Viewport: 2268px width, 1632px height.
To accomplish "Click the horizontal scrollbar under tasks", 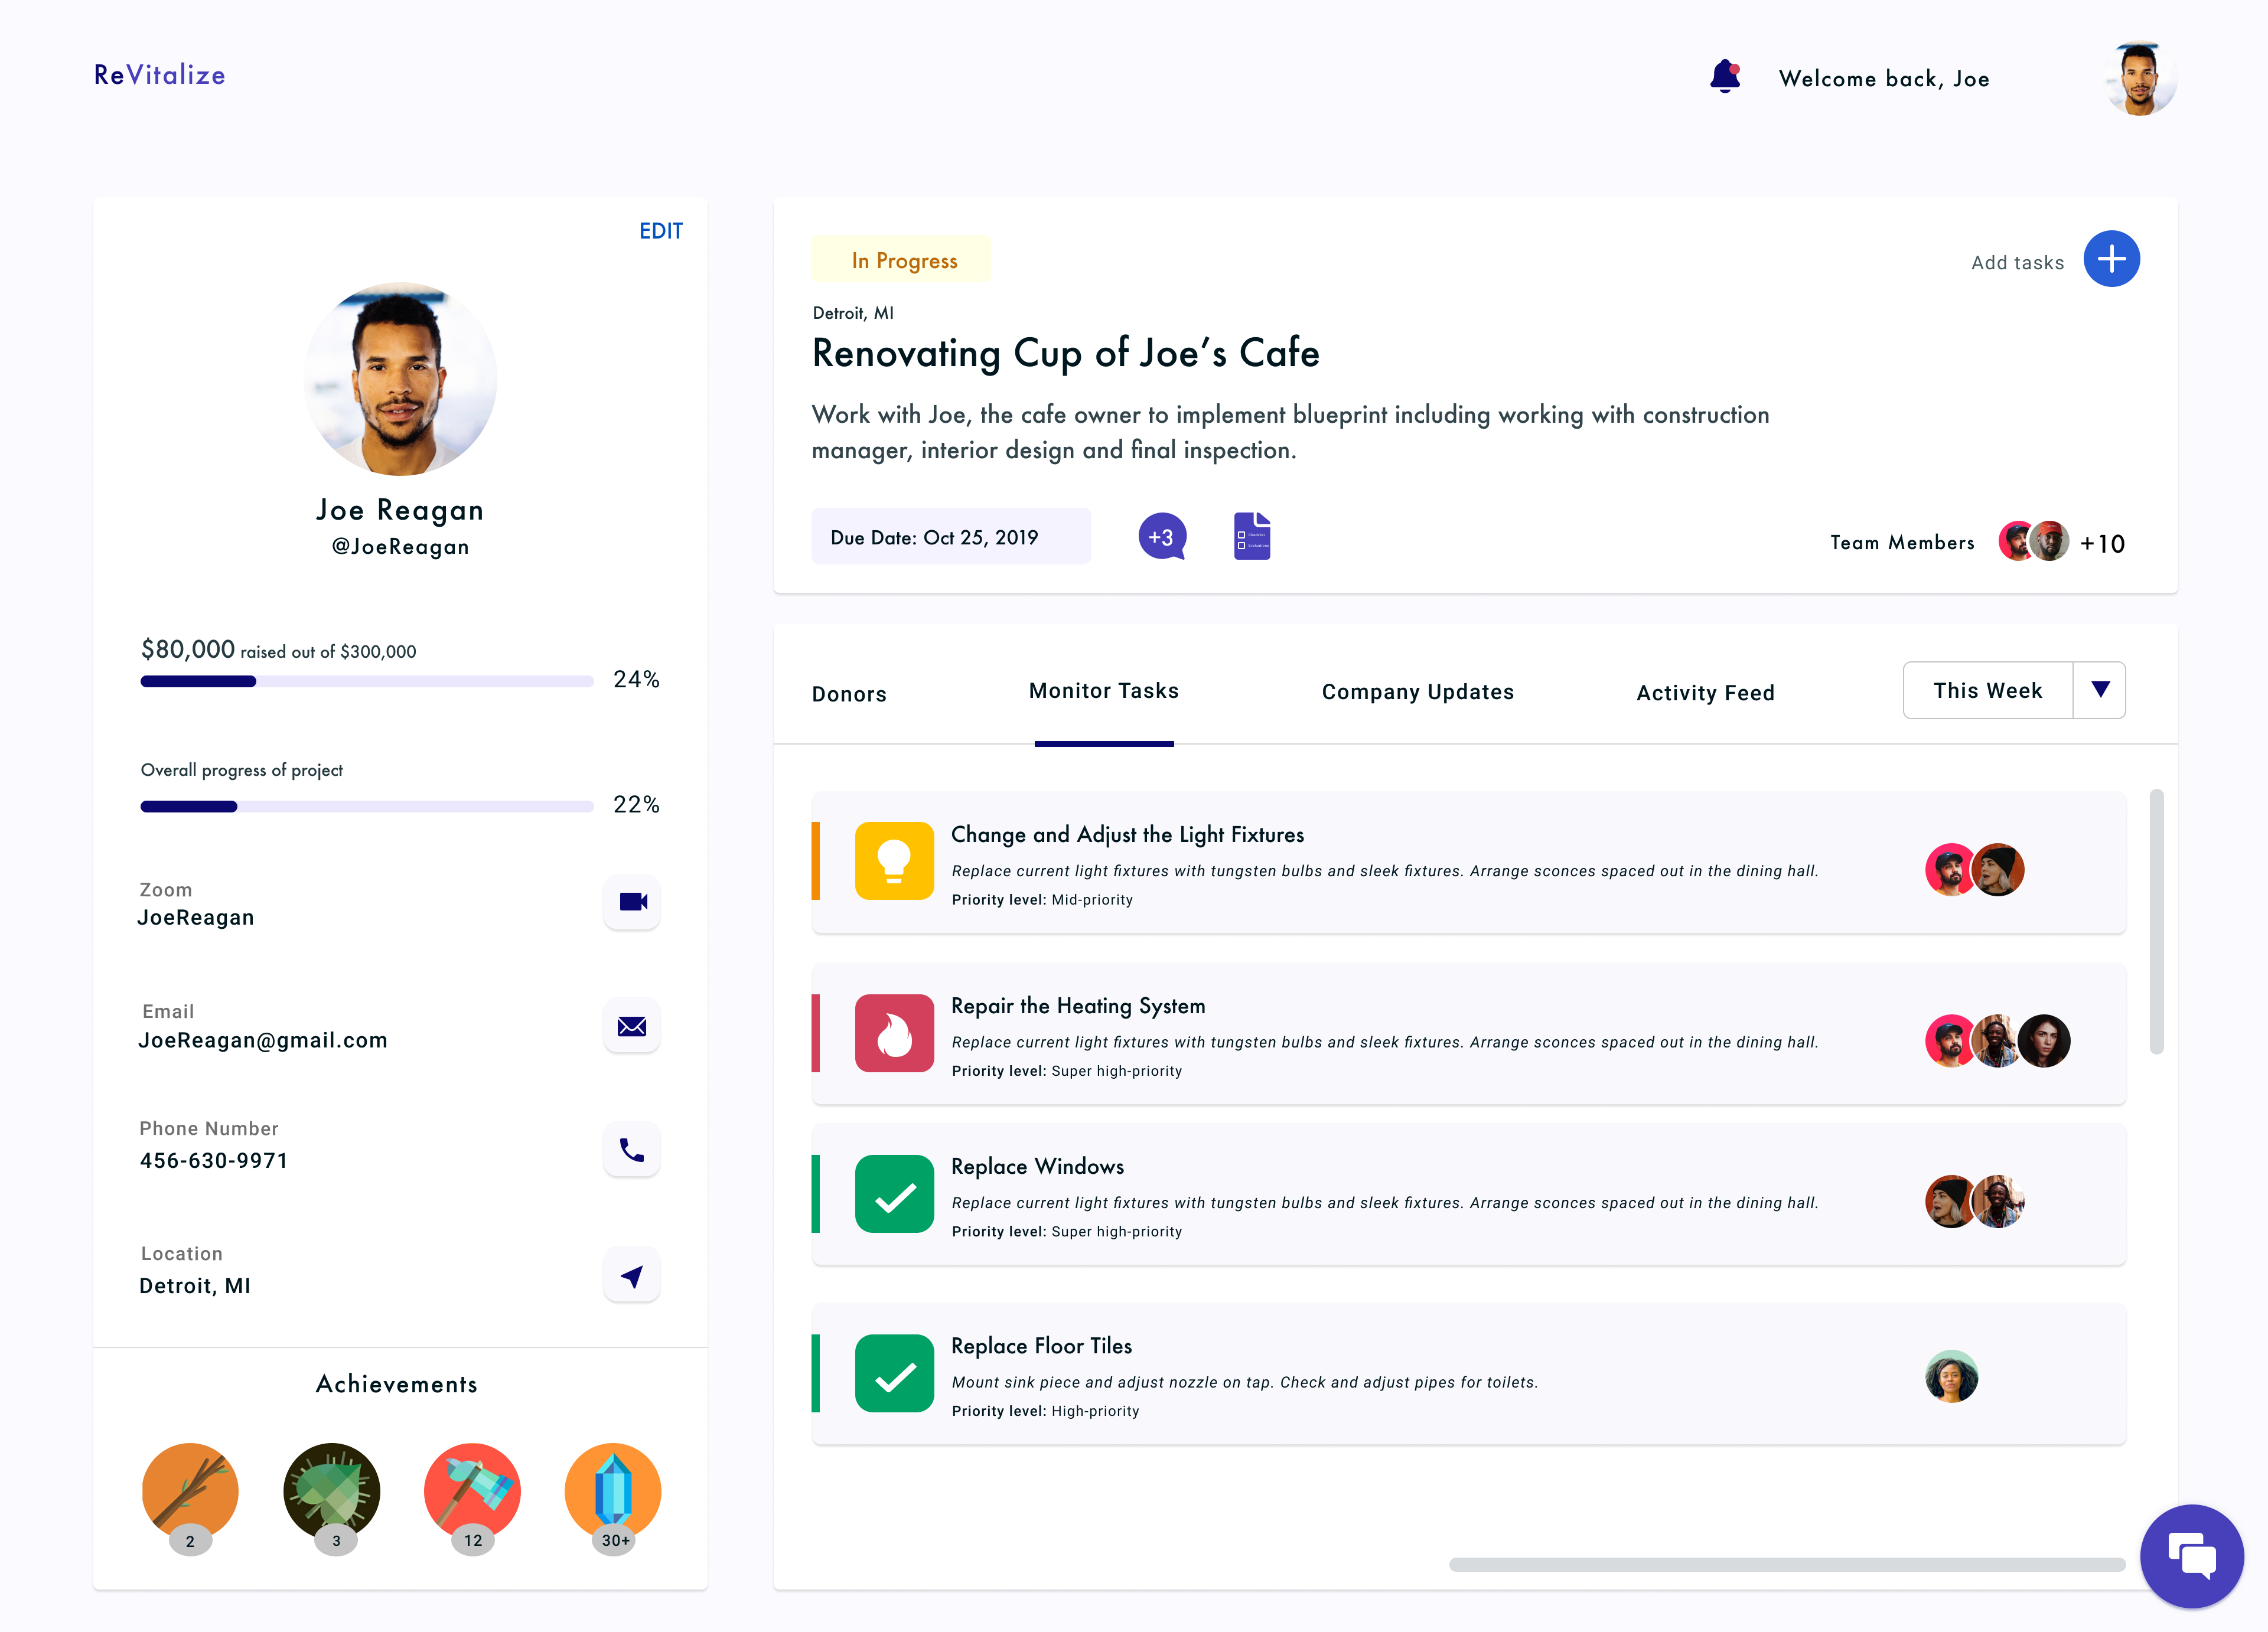I will [1787, 1565].
